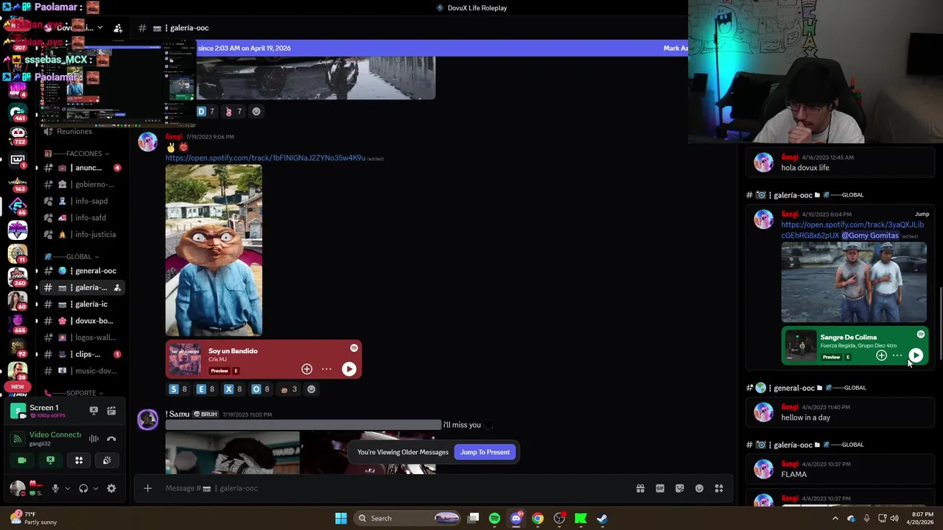
Task: Open Windows Start menu
Action: [340, 518]
